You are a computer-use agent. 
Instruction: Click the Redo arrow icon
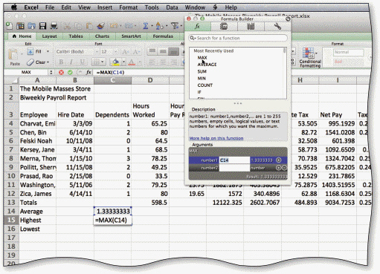(x=129, y=26)
